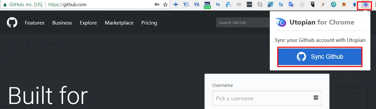This screenshot has width=376, height=109.
Task: Click 'Sync your Github account with Utopian' text
Action: [x=320, y=40]
